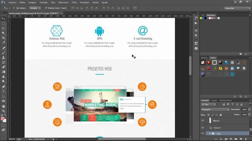This screenshot has width=252, height=141.
Task: Select the Gradient tool
Action: 4,72
